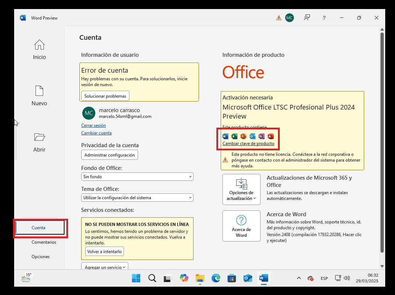Open the Opciones de actualización menu
Image resolution: width=395 pixels, height=295 pixels.
click(241, 189)
